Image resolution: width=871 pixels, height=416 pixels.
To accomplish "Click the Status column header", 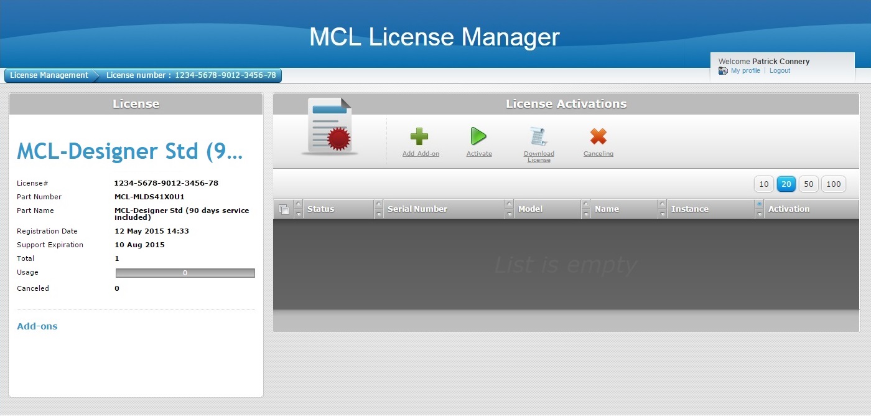I will pyautogui.click(x=320, y=209).
